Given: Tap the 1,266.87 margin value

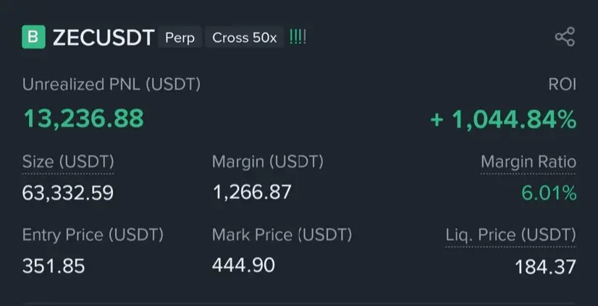Looking at the screenshot, I should click(x=252, y=192).
